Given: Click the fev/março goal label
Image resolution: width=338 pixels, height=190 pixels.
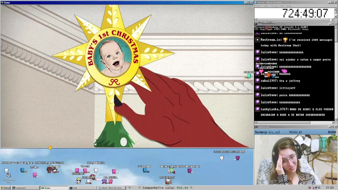Looking at the screenshot, I should 267,132.
